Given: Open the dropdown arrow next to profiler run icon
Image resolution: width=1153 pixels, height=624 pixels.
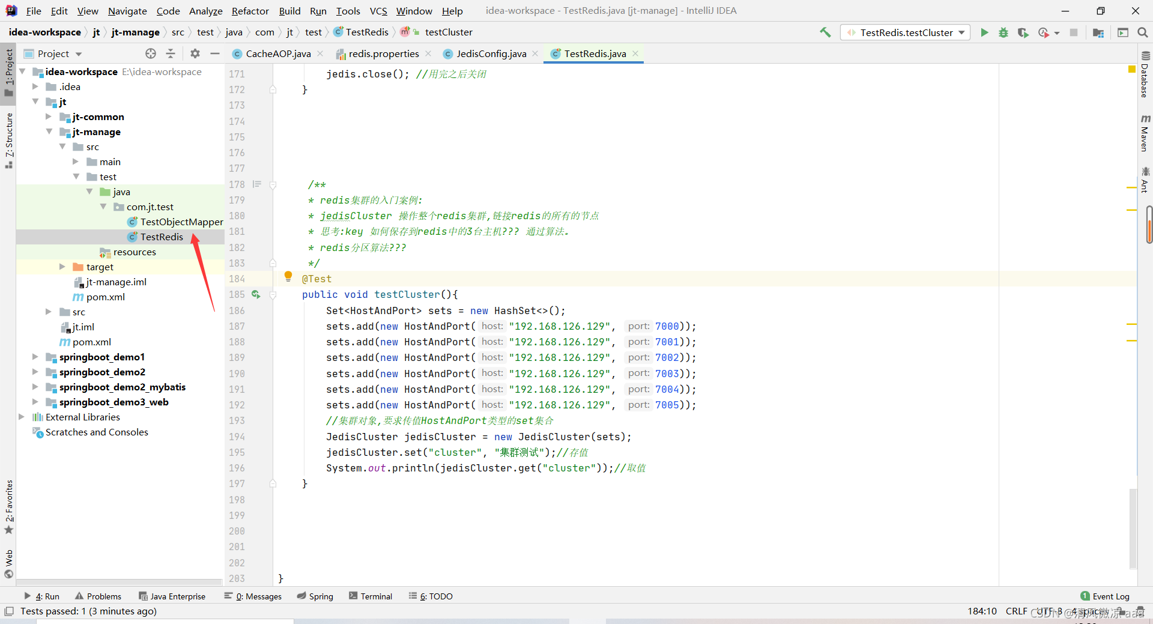Looking at the screenshot, I should click(x=1056, y=33).
